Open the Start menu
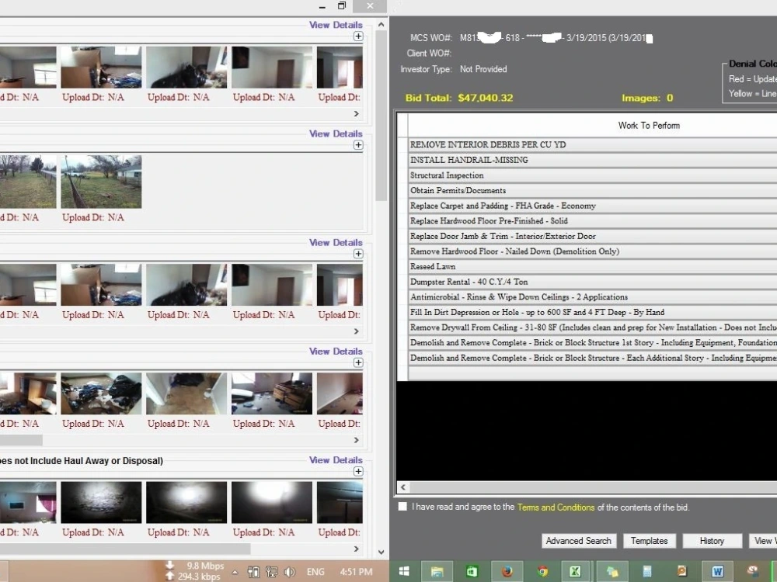 point(404,571)
